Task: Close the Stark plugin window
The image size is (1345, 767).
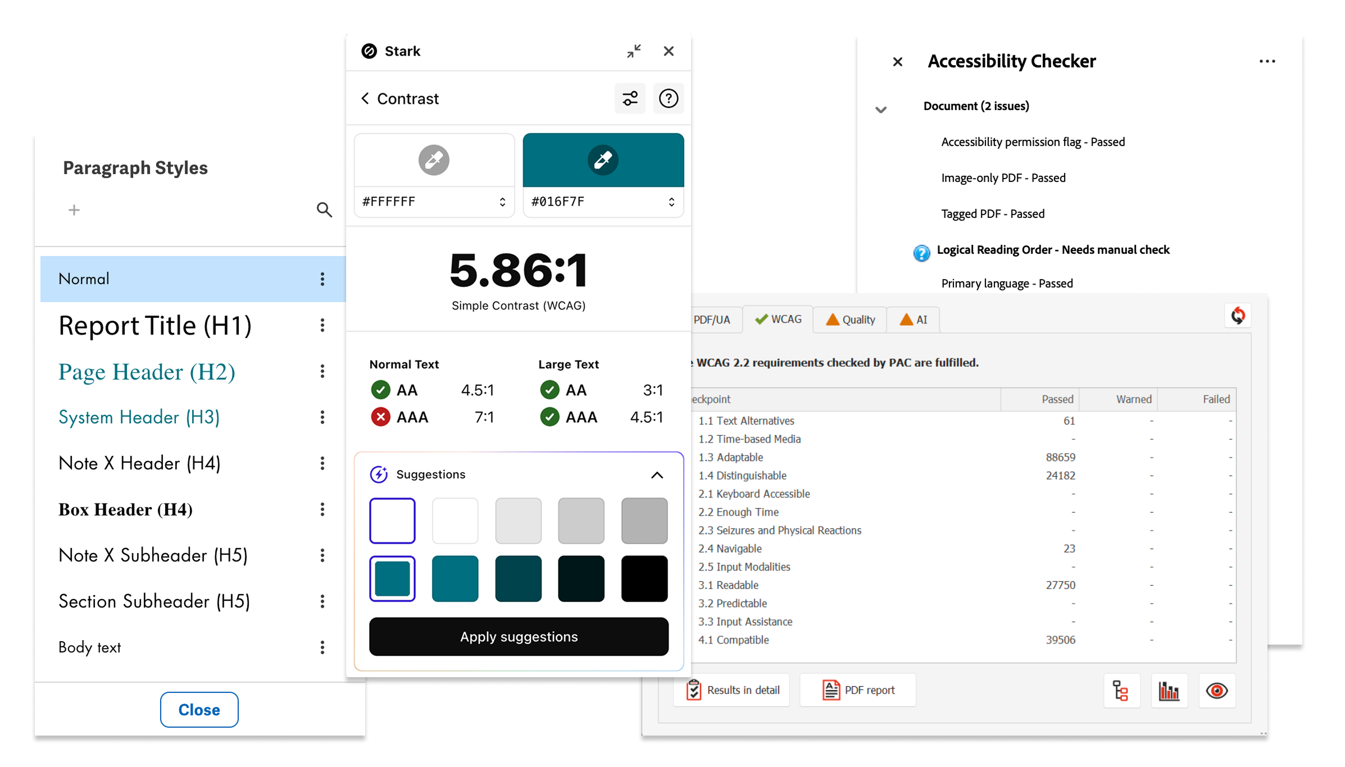Action: pyautogui.click(x=669, y=51)
